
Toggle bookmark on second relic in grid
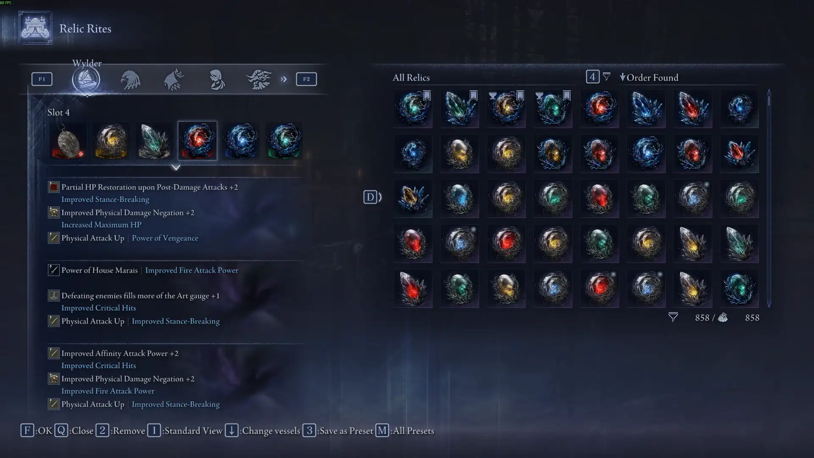(474, 95)
